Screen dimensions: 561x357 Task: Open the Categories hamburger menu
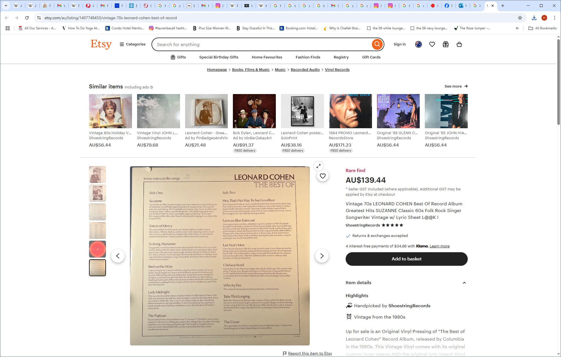click(x=133, y=44)
